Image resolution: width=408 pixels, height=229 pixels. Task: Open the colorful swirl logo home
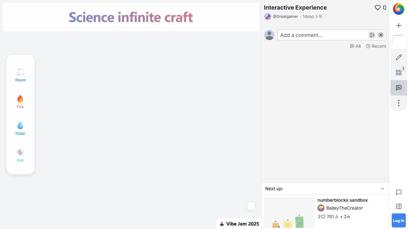(399, 9)
